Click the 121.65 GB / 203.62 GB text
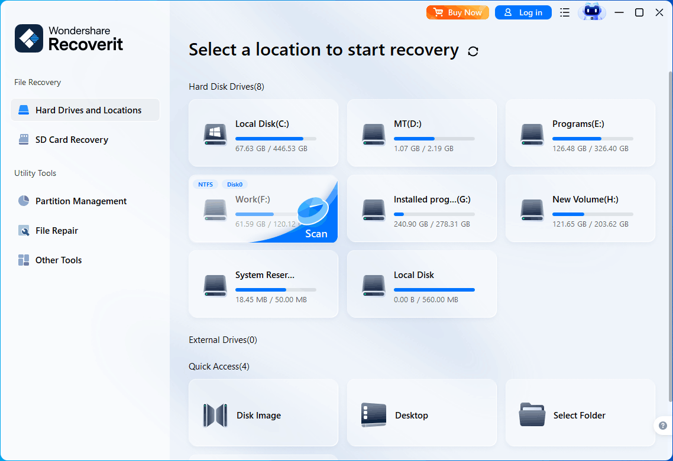Image resolution: width=673 pixels, height=461 pixels. pyautogui.click(x=590, y=224)
